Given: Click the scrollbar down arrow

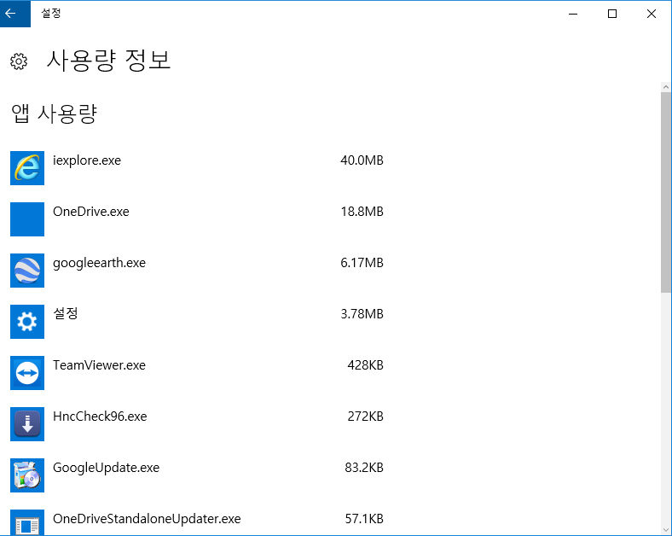Looking at the screenshot, I should tap(665, 530).
